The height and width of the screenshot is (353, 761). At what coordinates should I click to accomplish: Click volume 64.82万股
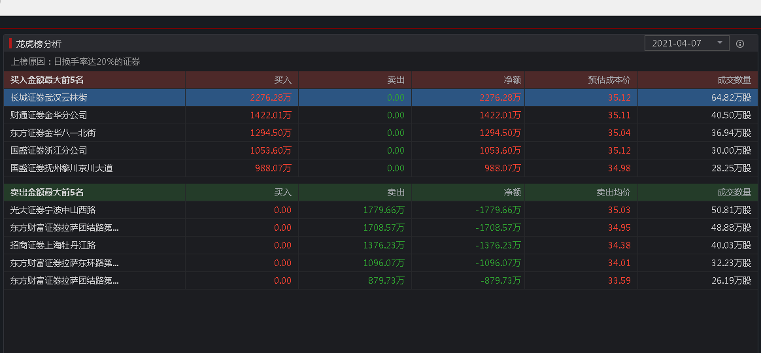[x=732, y=97]
